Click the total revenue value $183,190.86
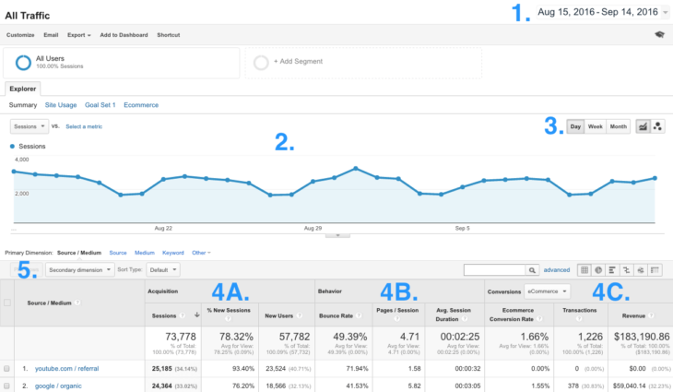Viewport: 673px width, 392px height. pos(642,337)
